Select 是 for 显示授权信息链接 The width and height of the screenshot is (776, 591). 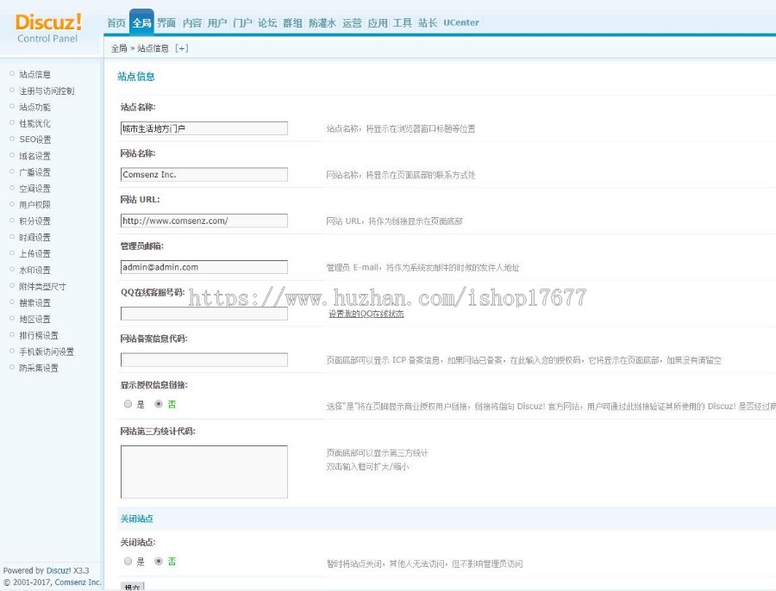click(x=128, y=404)
